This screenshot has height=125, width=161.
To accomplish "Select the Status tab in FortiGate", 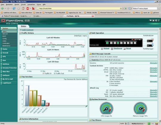I will (24, 26).
